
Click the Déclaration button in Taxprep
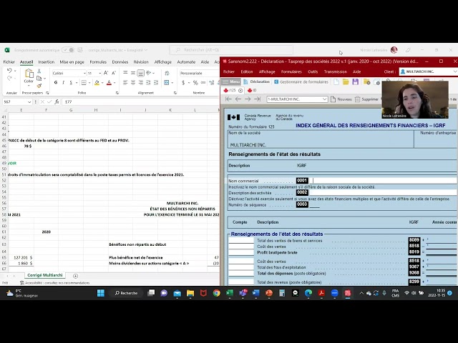point(257,82)
